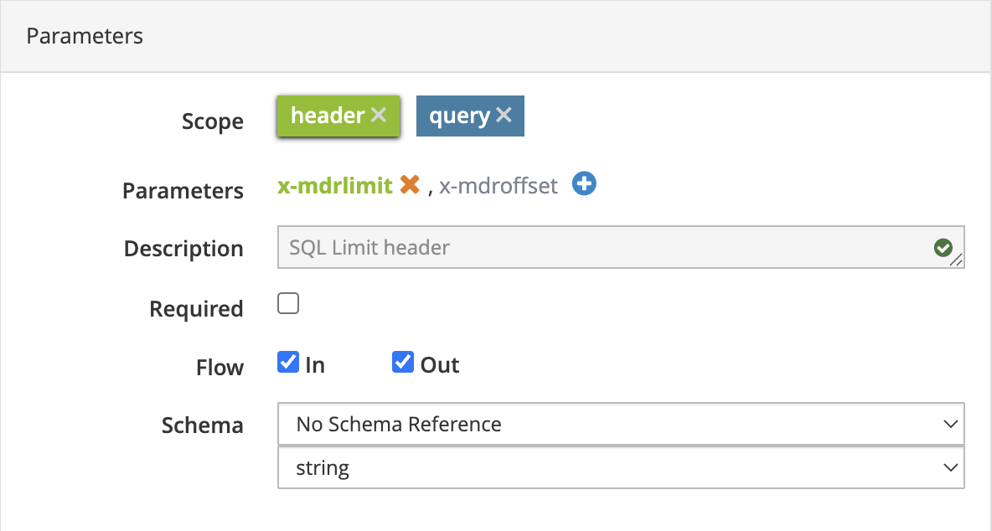Click the Schema field label
This screenshot has width=992, height=531.
point(202,425)
